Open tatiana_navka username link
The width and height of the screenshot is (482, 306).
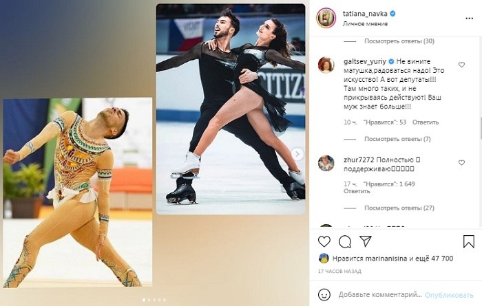tap(365, 14)
